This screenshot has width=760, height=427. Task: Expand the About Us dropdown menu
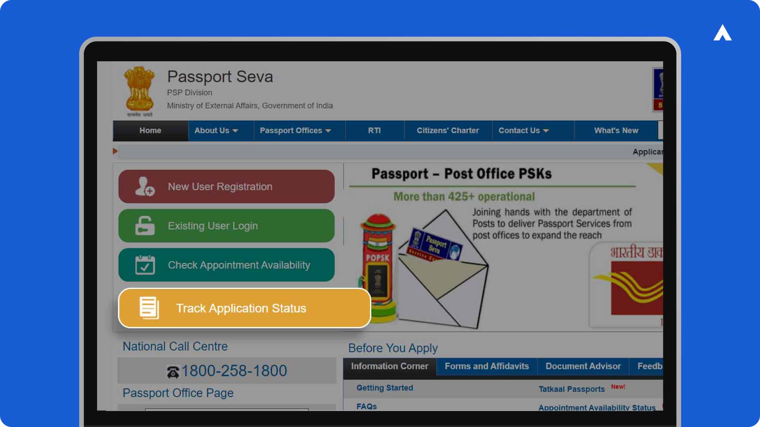(x=216, y=130)
